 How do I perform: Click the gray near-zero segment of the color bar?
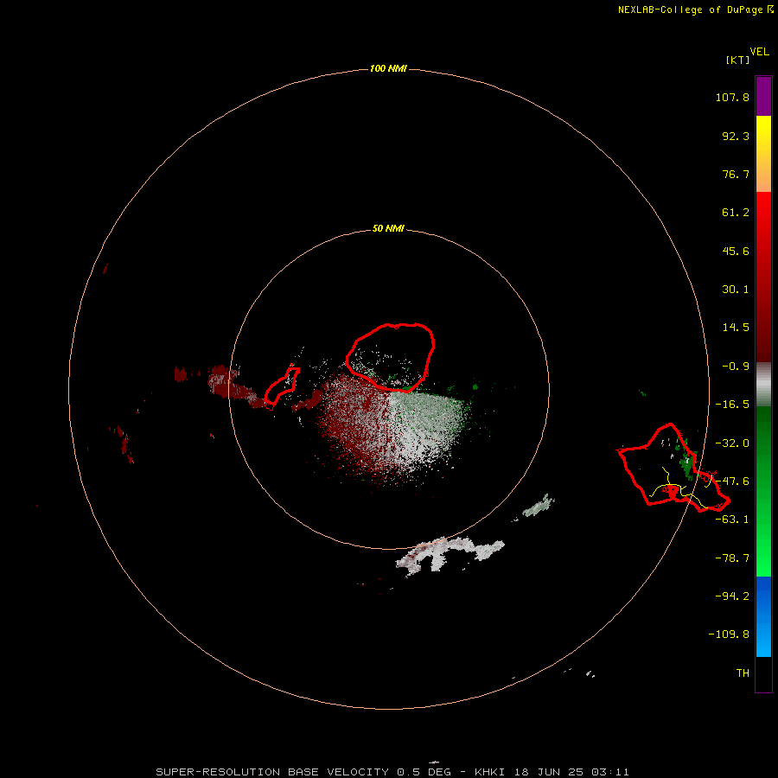tap(763, 384)
